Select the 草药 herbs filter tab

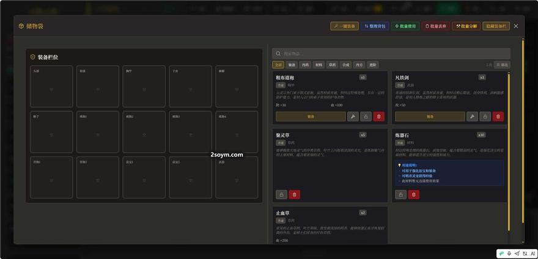pyautogui.click(x=332, y=65)
